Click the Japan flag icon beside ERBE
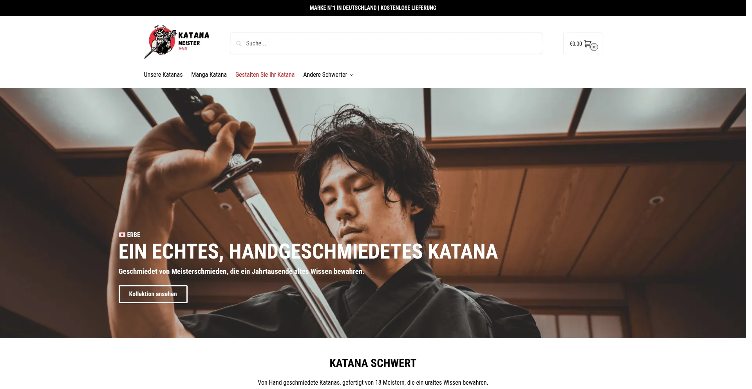 click(x=122, y=235)
